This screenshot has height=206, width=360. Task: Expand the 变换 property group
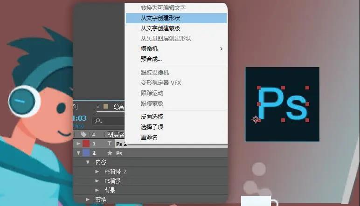click(88, 199)
